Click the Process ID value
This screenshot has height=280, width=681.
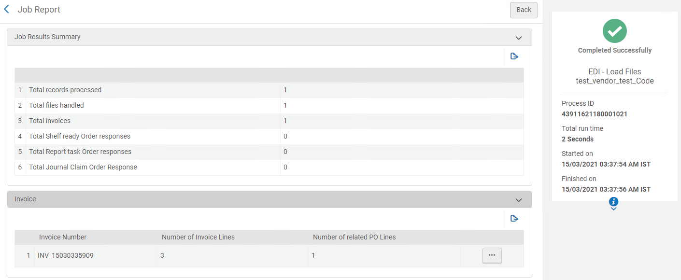[594, 114]
